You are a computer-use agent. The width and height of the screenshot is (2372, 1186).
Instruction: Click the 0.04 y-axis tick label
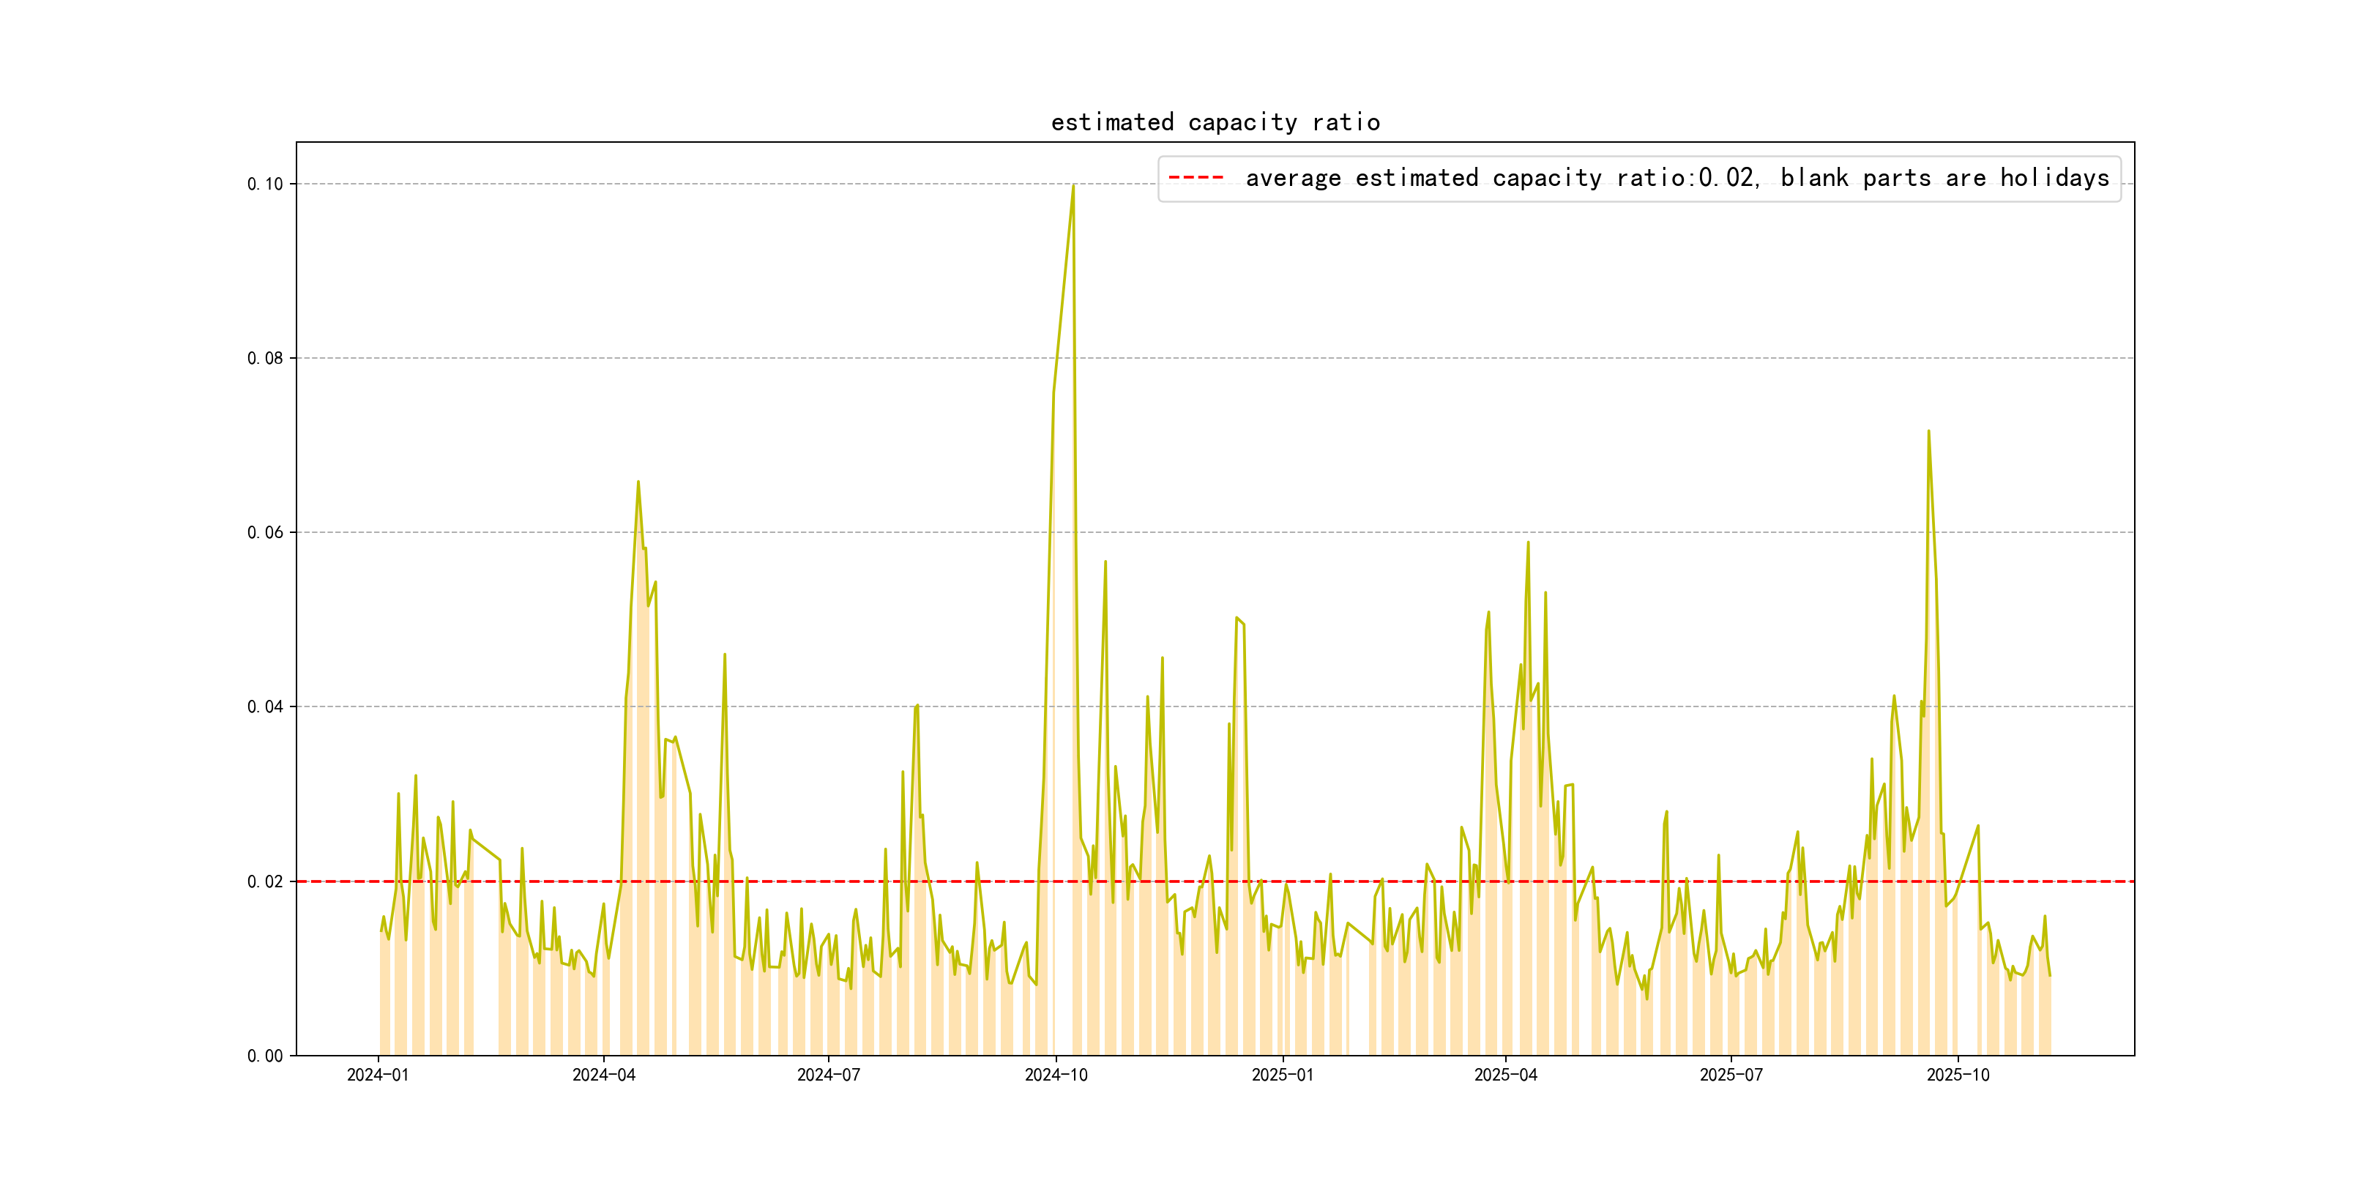265,707
